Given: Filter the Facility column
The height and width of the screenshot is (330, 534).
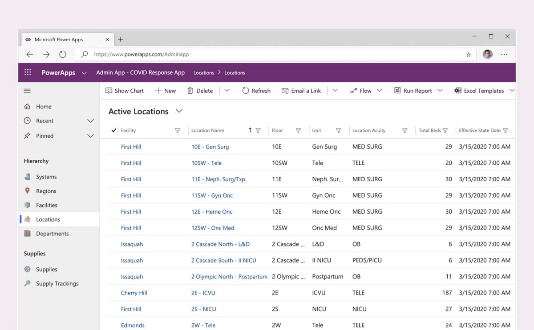Looking at the screenshot, I should click(178, 131).
